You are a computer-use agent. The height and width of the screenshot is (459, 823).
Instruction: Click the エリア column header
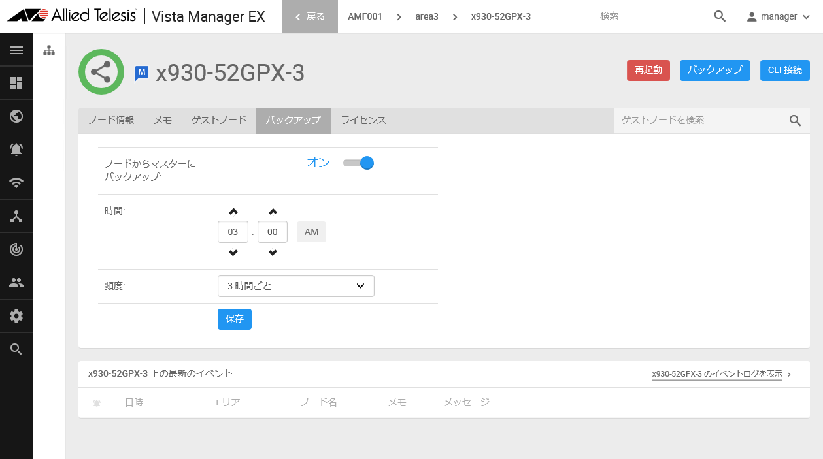226,402
